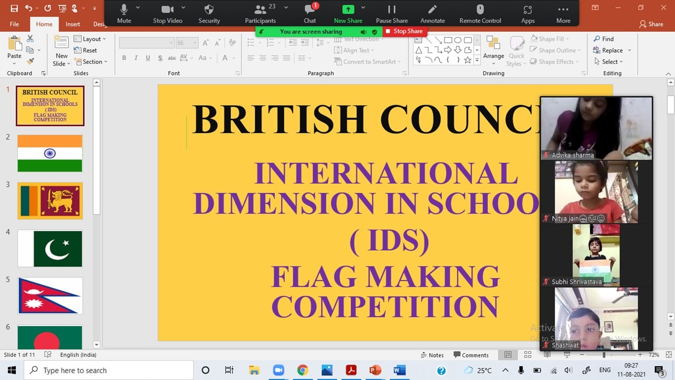Open Zoom Security options
The width and height of the screenshot is (675, 380).
pos(209,14)
